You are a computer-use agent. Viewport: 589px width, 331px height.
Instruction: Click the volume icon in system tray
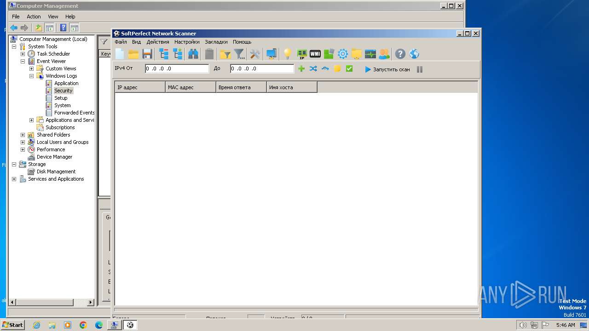tap(523, 325)
